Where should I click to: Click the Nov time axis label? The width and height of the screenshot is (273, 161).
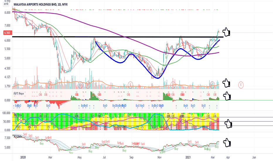click(159, 157)
